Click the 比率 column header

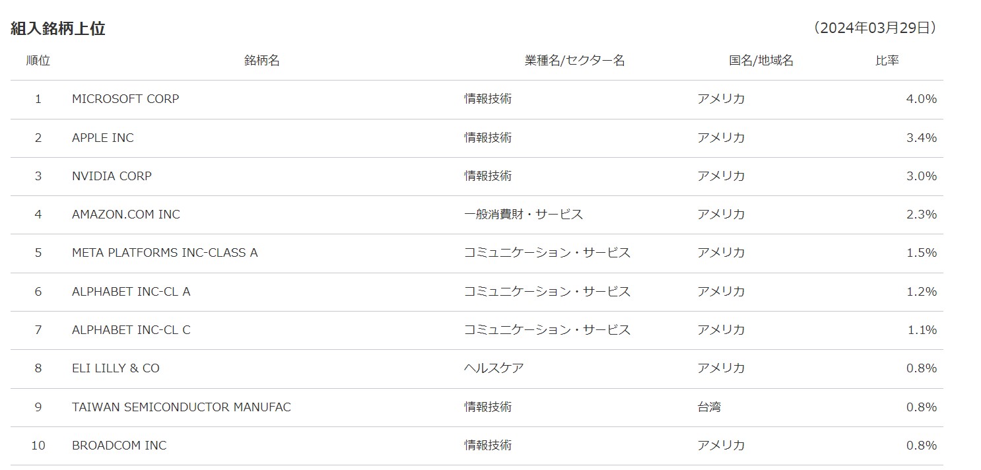pos(887,61)
